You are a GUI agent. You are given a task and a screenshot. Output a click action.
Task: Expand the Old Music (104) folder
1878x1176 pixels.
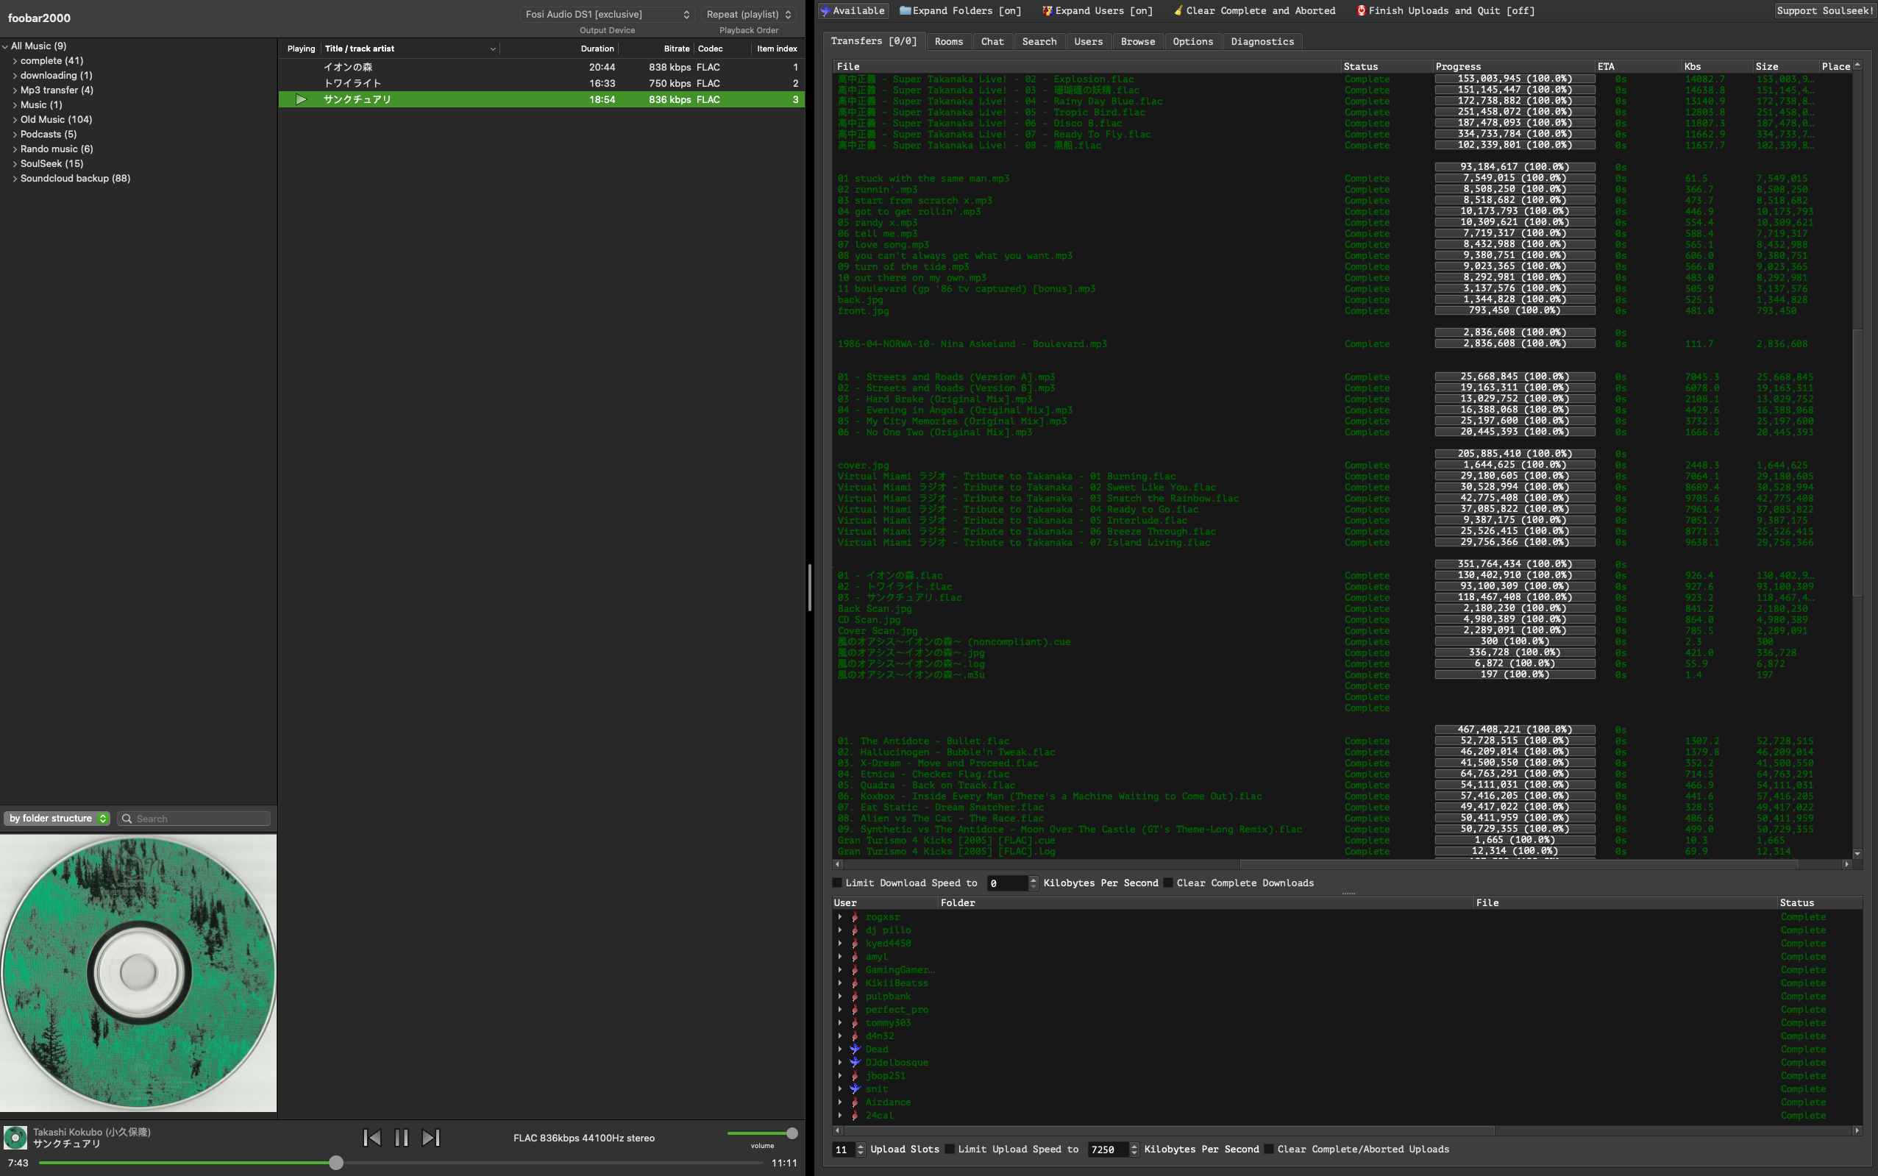[15, 120]
